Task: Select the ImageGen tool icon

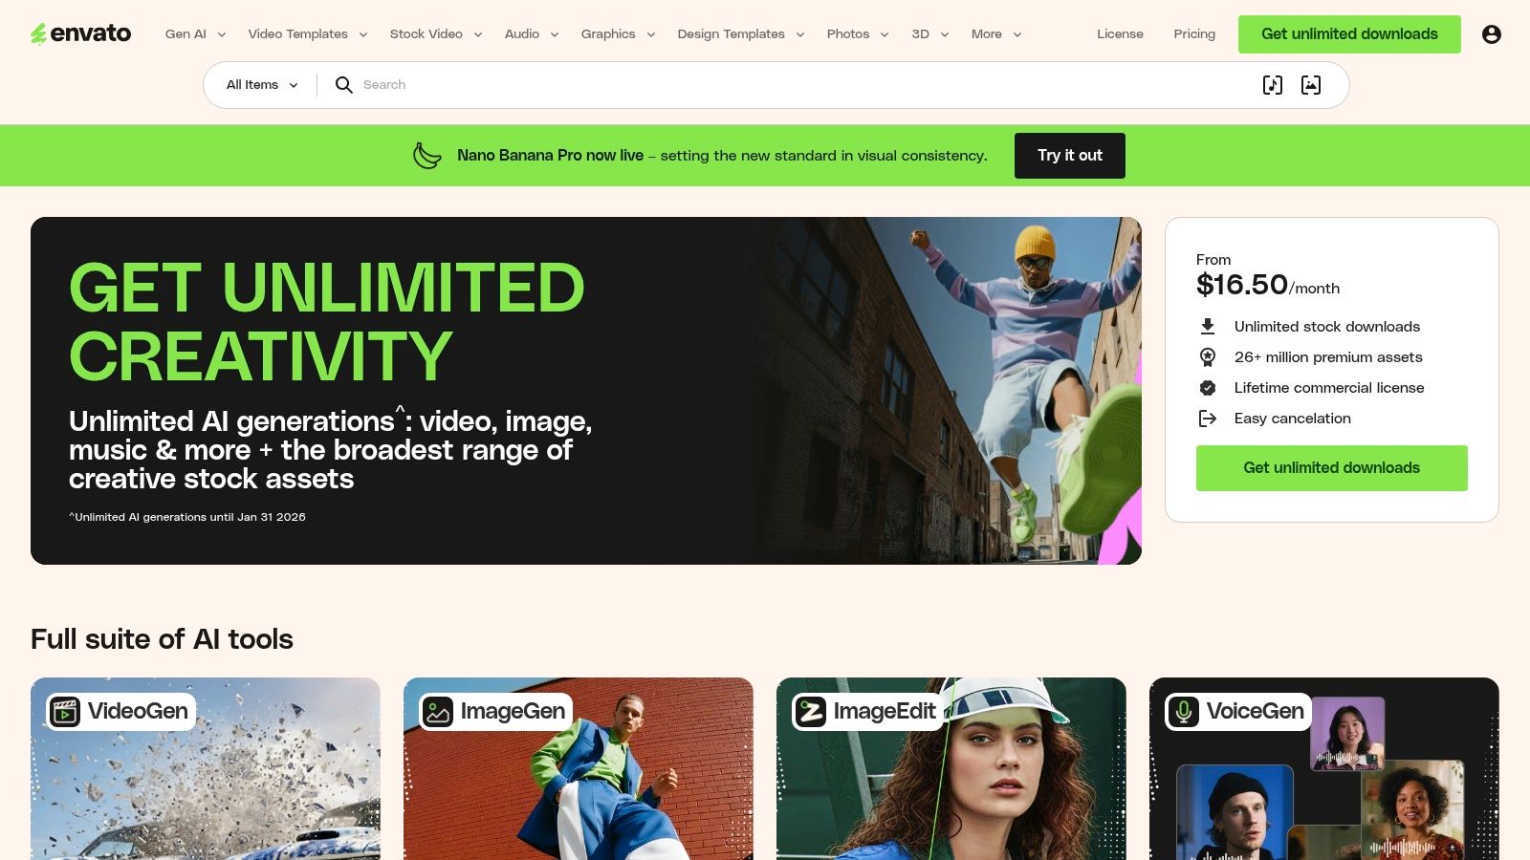Action: tap(437, 711)
